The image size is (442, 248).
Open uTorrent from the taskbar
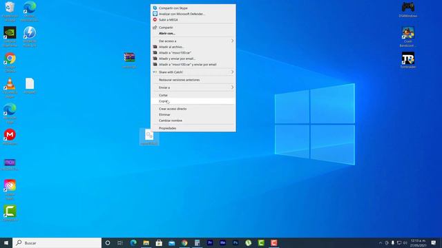click(x=249, y=243)
